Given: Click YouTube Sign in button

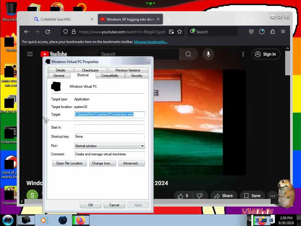Looking at the screenshot, I should 266,54.
